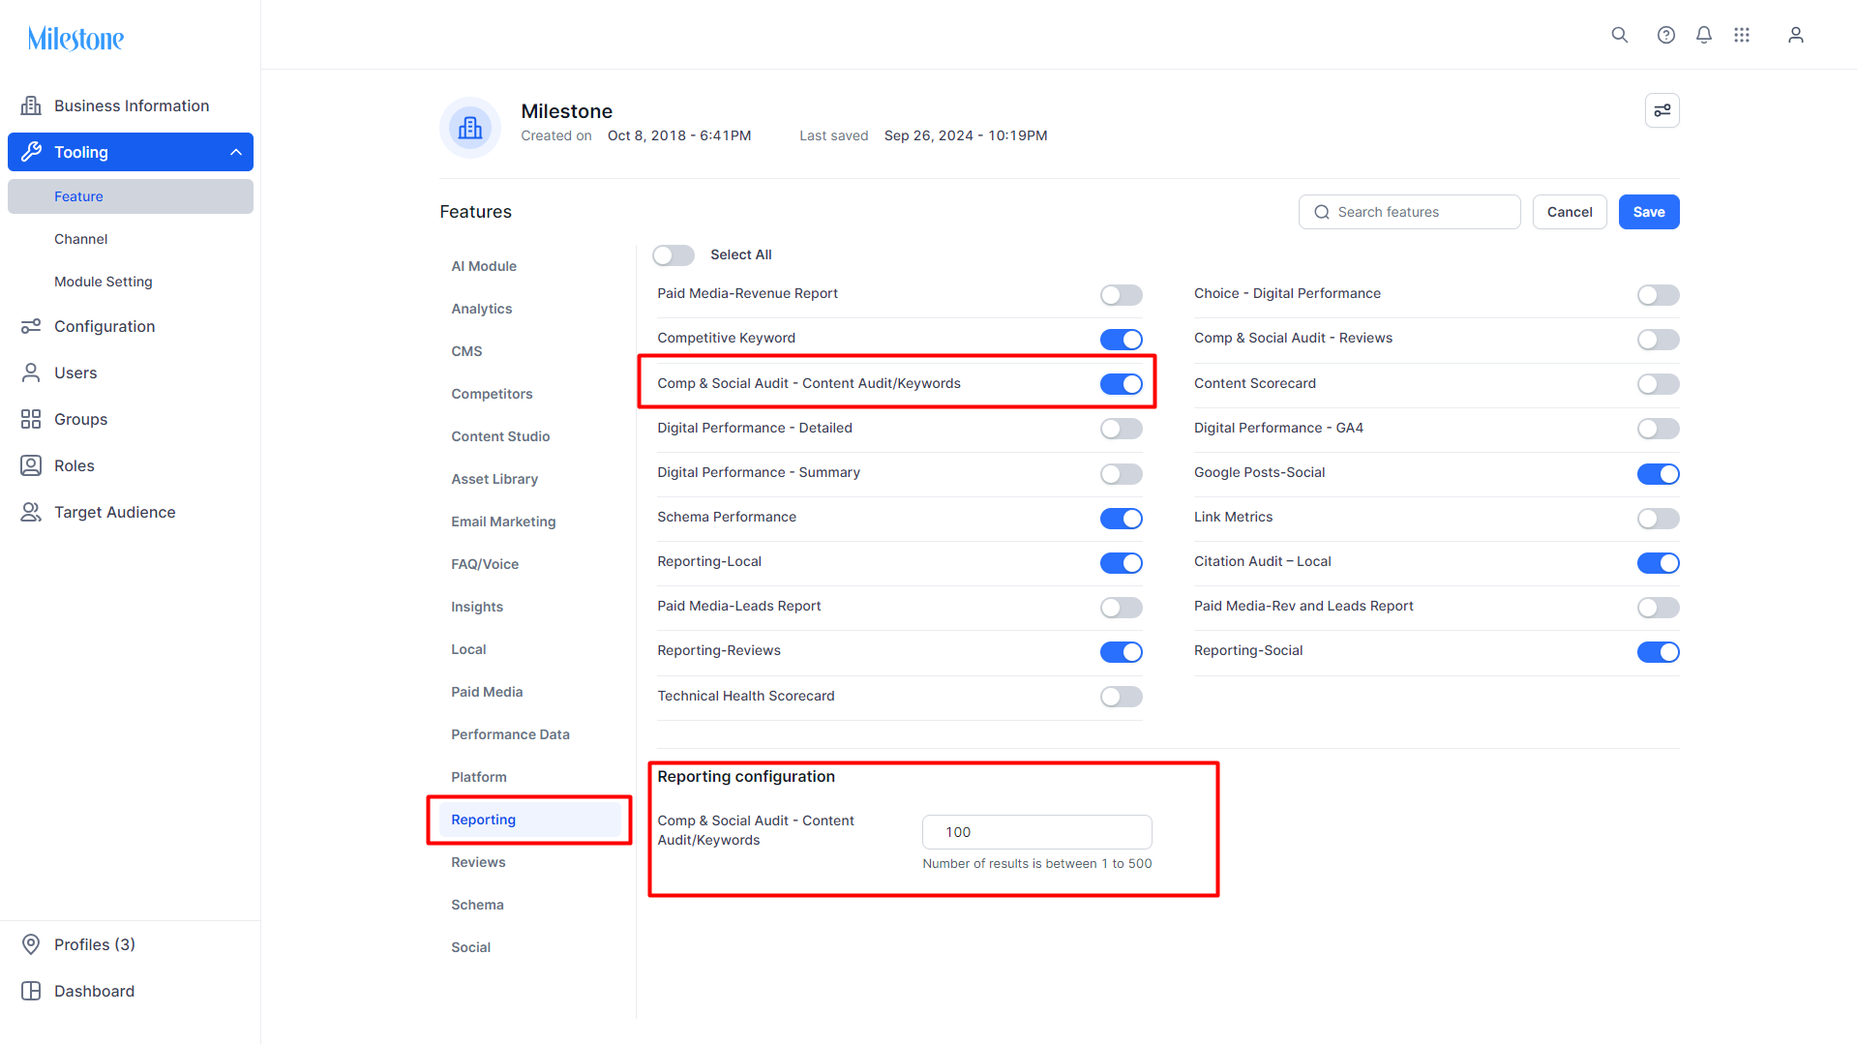Open Content Studio feature category
Image resolution: width=1857 pixels, height=1044 pixels.
point(529,436)
